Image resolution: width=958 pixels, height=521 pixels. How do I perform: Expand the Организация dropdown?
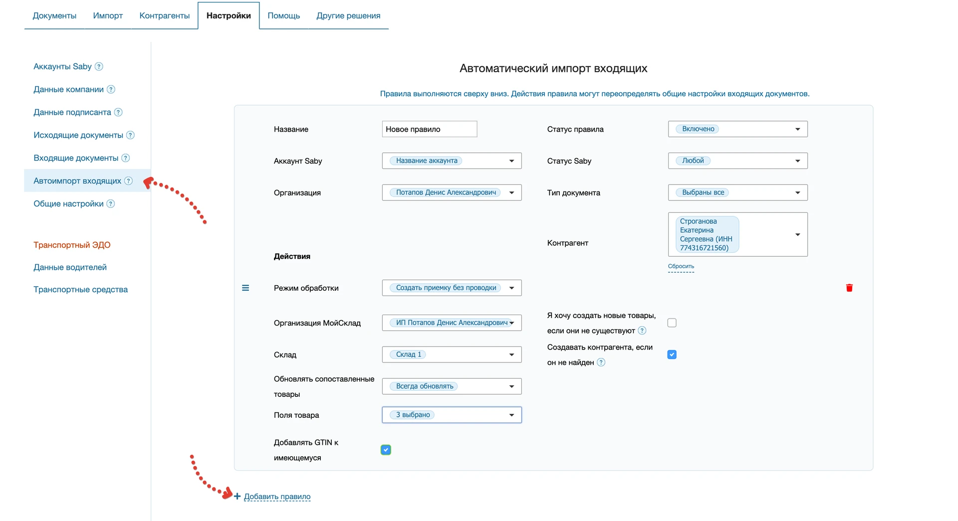452,192
